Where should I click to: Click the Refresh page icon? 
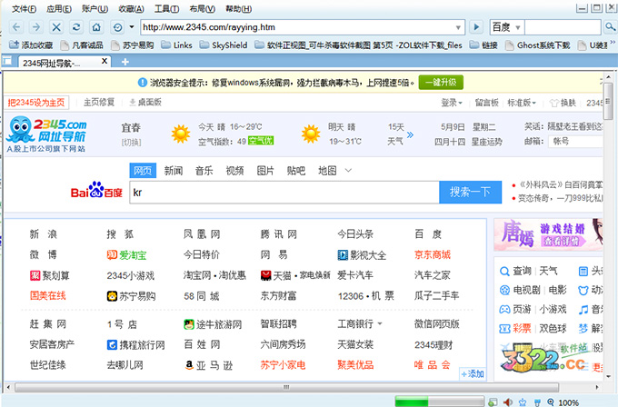click(x=76, y=27)
